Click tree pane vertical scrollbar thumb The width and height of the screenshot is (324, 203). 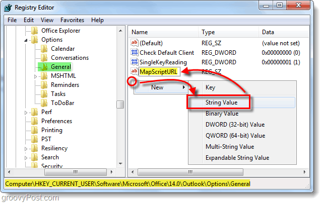pyautogui.click(x=120, y=105)
